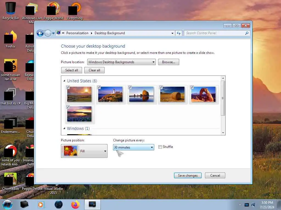Select the lighthouse wallpaper thumbnail

110,94
